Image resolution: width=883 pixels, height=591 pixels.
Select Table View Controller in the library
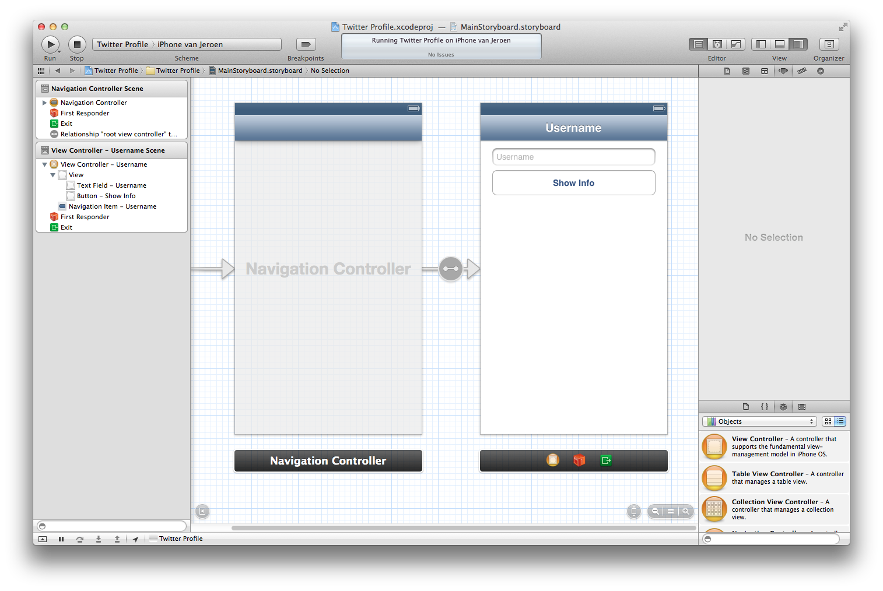[x=774, y=478]
